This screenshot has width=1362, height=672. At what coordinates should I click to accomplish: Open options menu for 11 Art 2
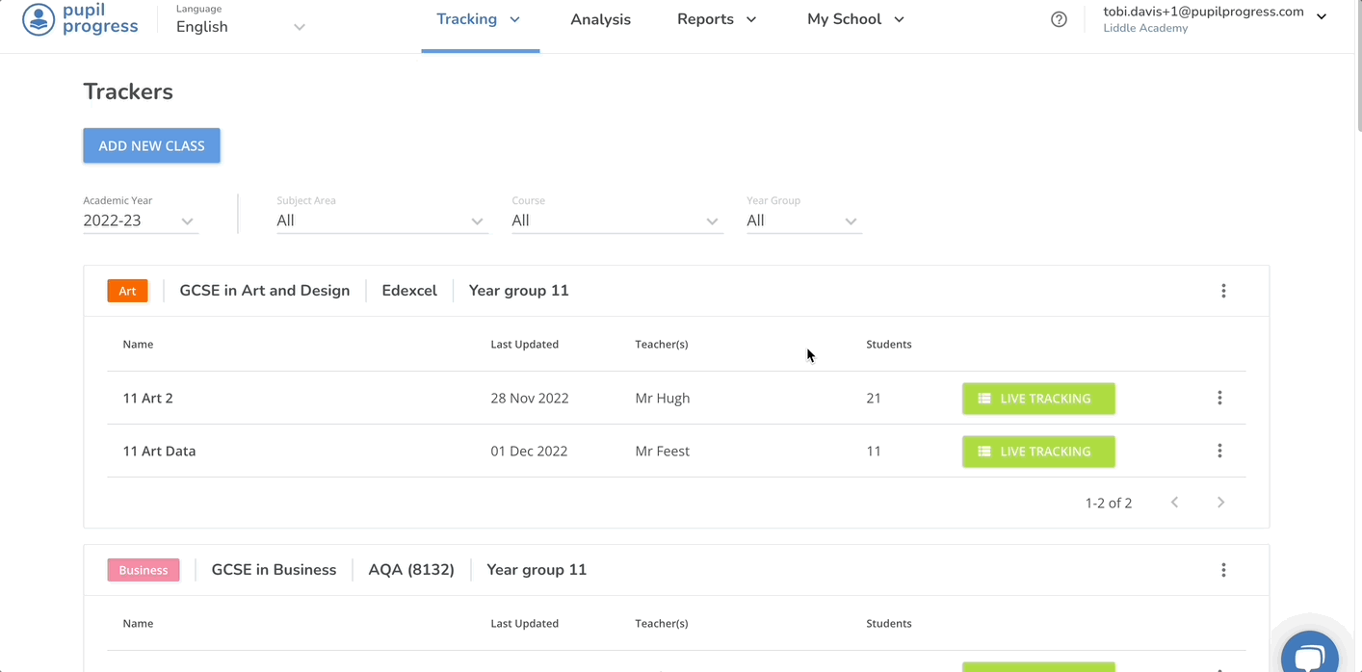coord(1219,398)
